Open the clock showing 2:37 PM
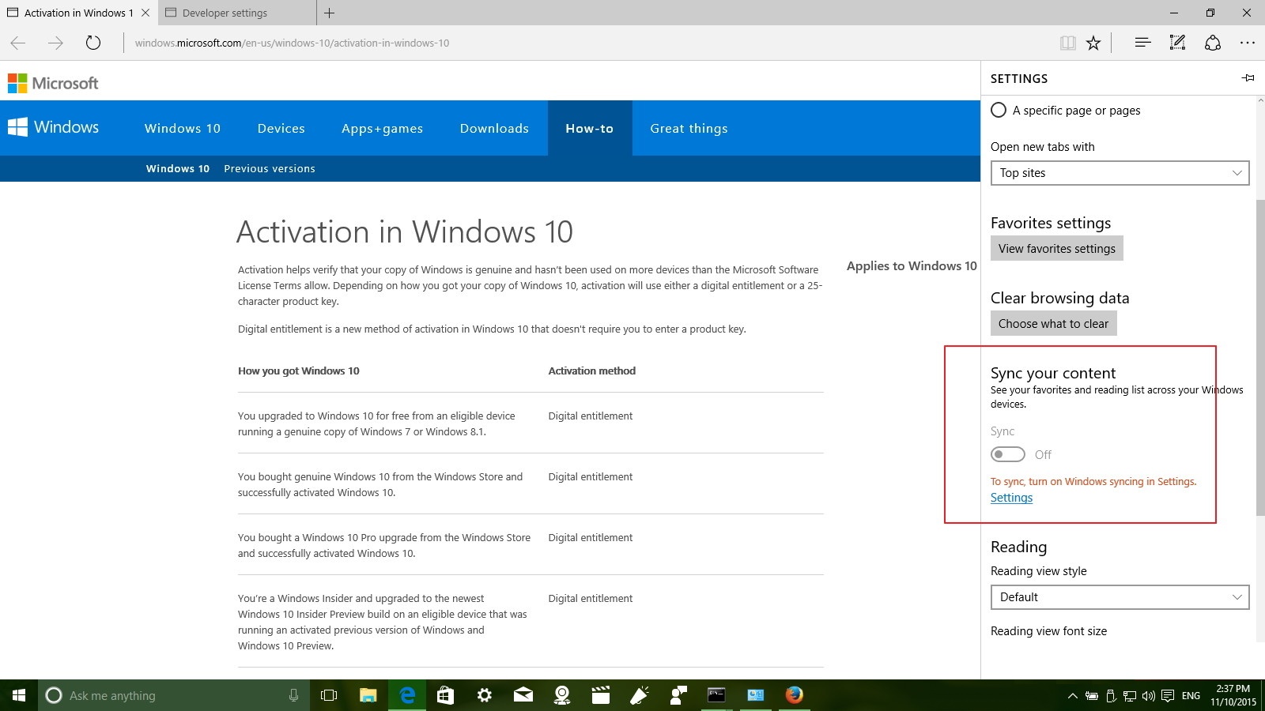 pos(1233,695)
